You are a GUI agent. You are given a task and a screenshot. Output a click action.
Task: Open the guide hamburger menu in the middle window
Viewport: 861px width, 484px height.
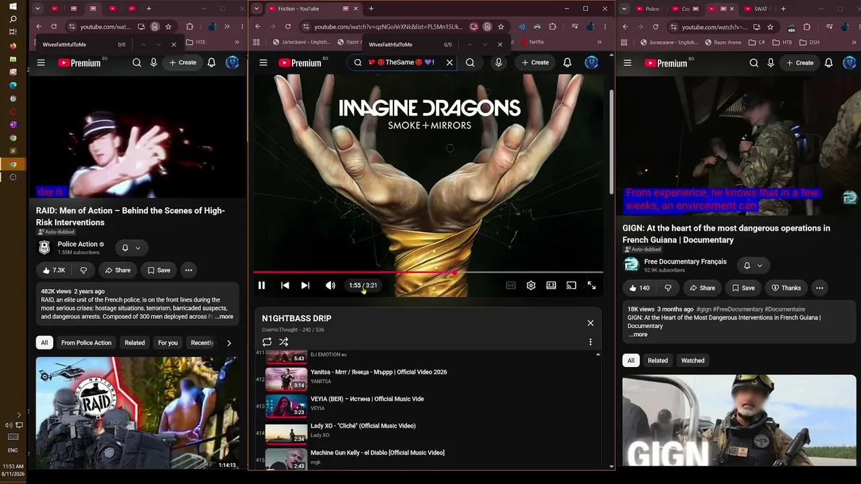264,63
